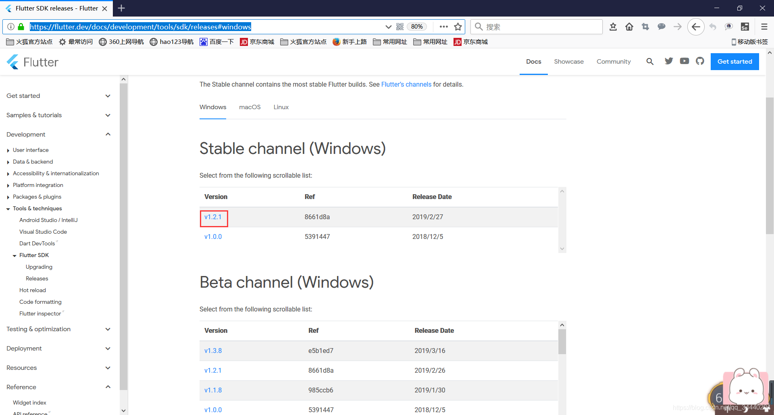Viewport: 774px width, 415px height.
Task: Open the Releases sidebar link
Action: click(37, 278)
